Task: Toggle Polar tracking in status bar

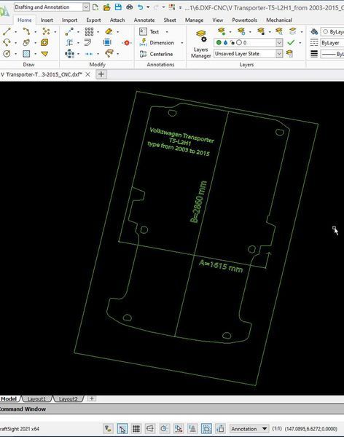Action: tap(164, 429)
